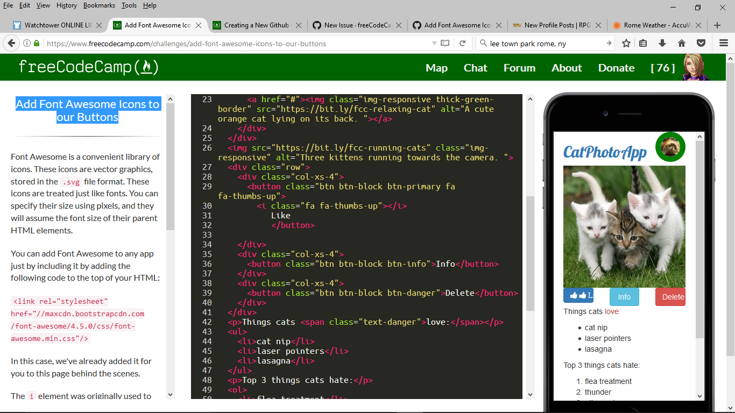Screen dimensions: 735x413
Task: Click the Donate navigation link
Action: click(616, 68)
